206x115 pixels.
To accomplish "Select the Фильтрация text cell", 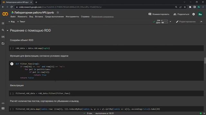I will click(17, 85).
